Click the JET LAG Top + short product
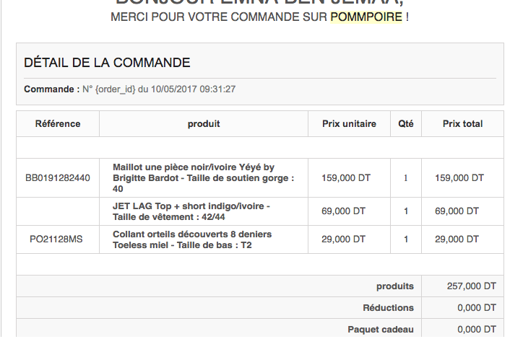Screen dimensions: 510x339 [x=191, y=211]
